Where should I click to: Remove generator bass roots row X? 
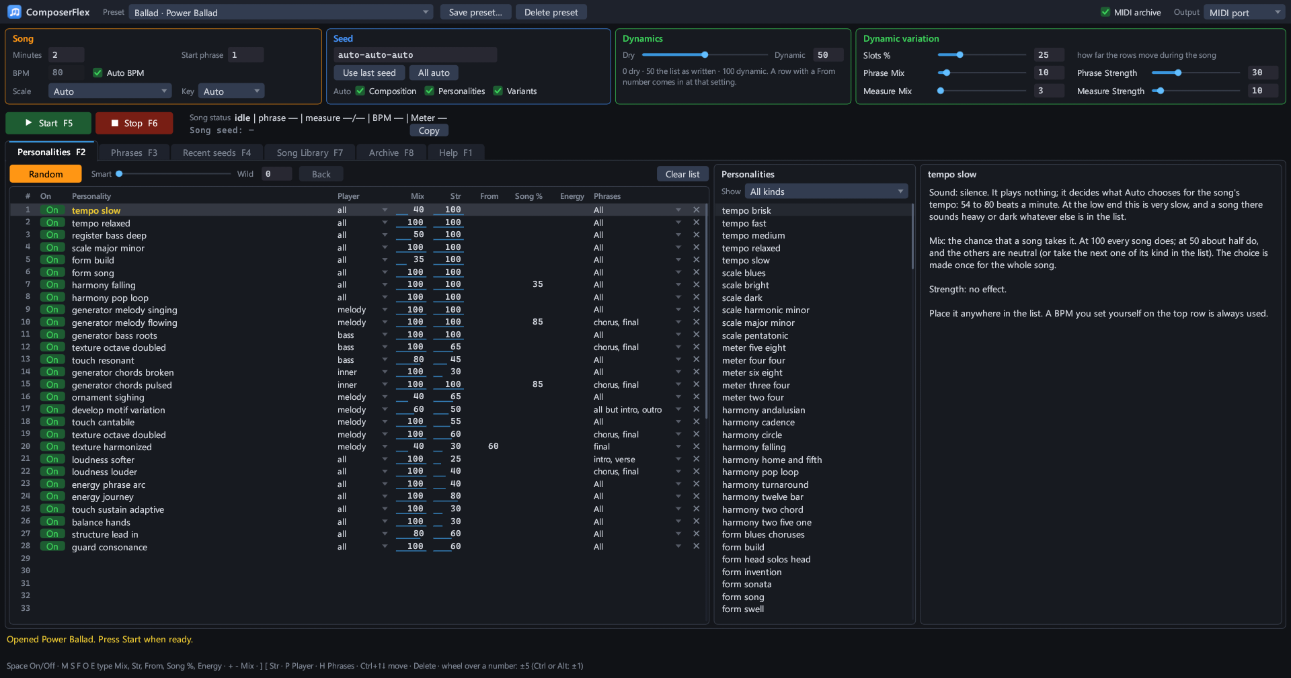pyautogui.click(x=696, y=334)
